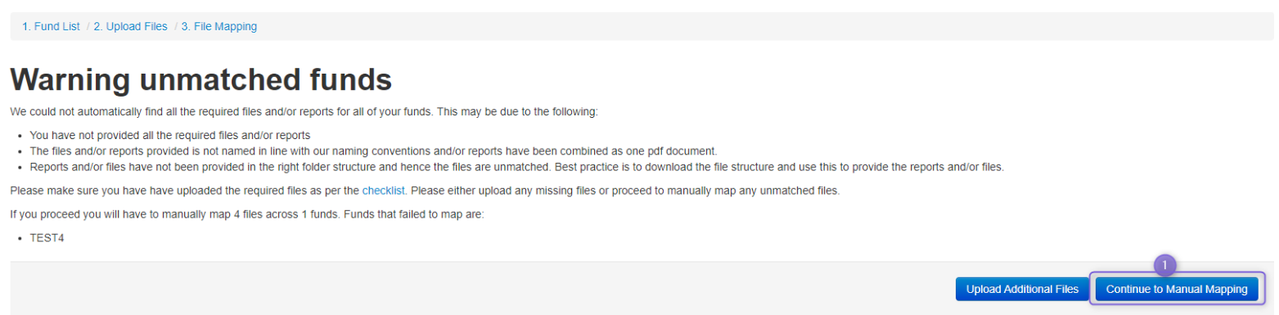Click the Upload Additional Files button

1021,289
